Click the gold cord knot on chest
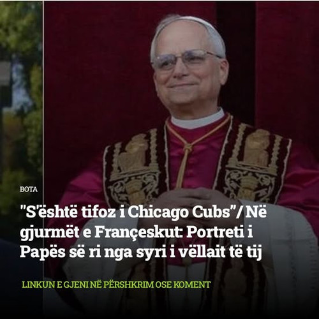The height and width of the screenshot is (319, 319). pos(188,147)
